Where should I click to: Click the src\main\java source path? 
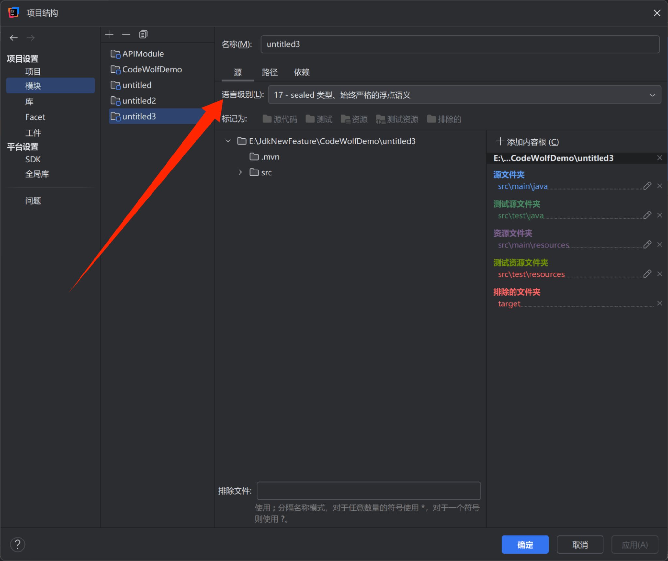tap(523, 186)
